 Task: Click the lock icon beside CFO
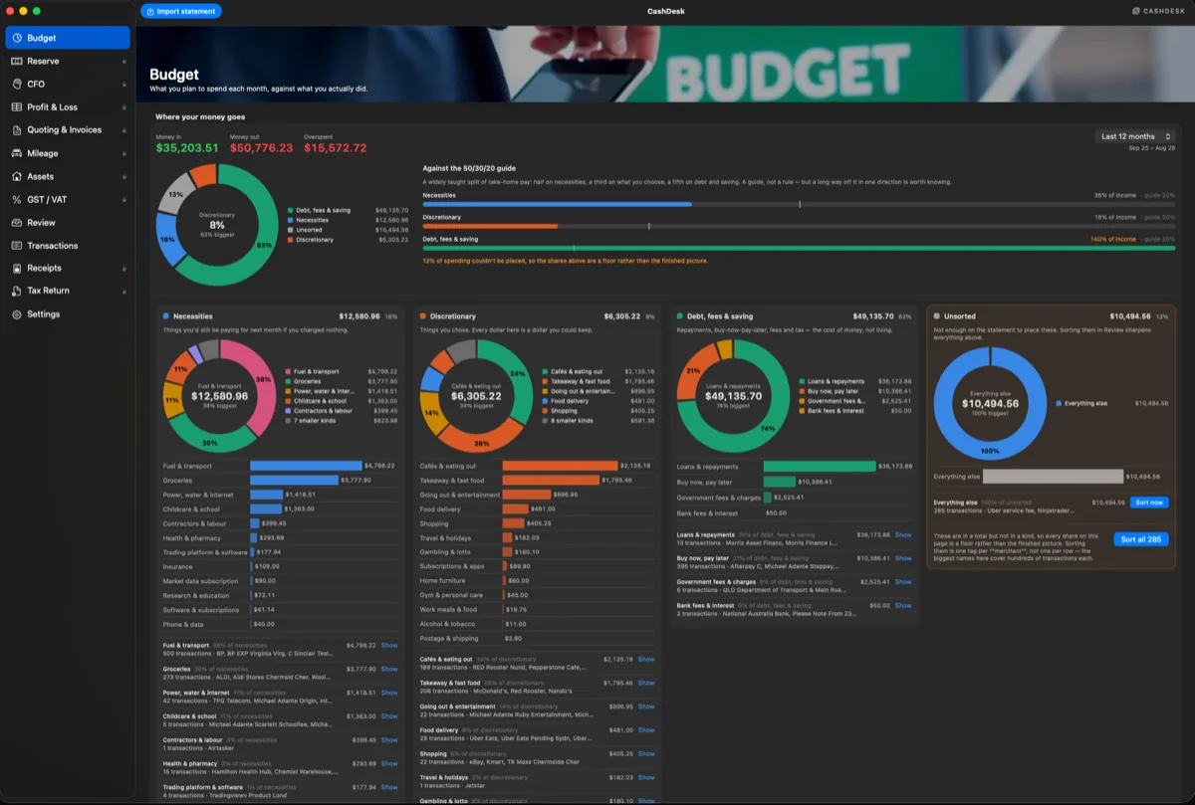point(123,85)
